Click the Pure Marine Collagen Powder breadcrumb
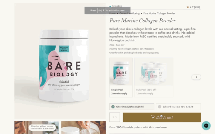This screenshot has width=215, height=134. click(x=159, y=13)
